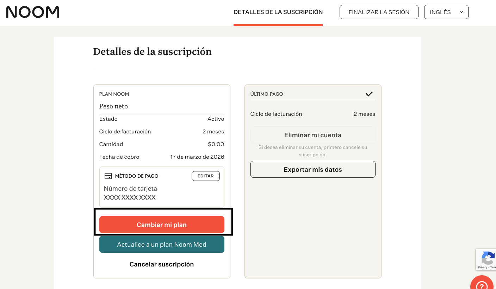Viewport: 496px width, 289px height.
Task: Click Actualice a un plan Noom Med
Action: point(162,244)
